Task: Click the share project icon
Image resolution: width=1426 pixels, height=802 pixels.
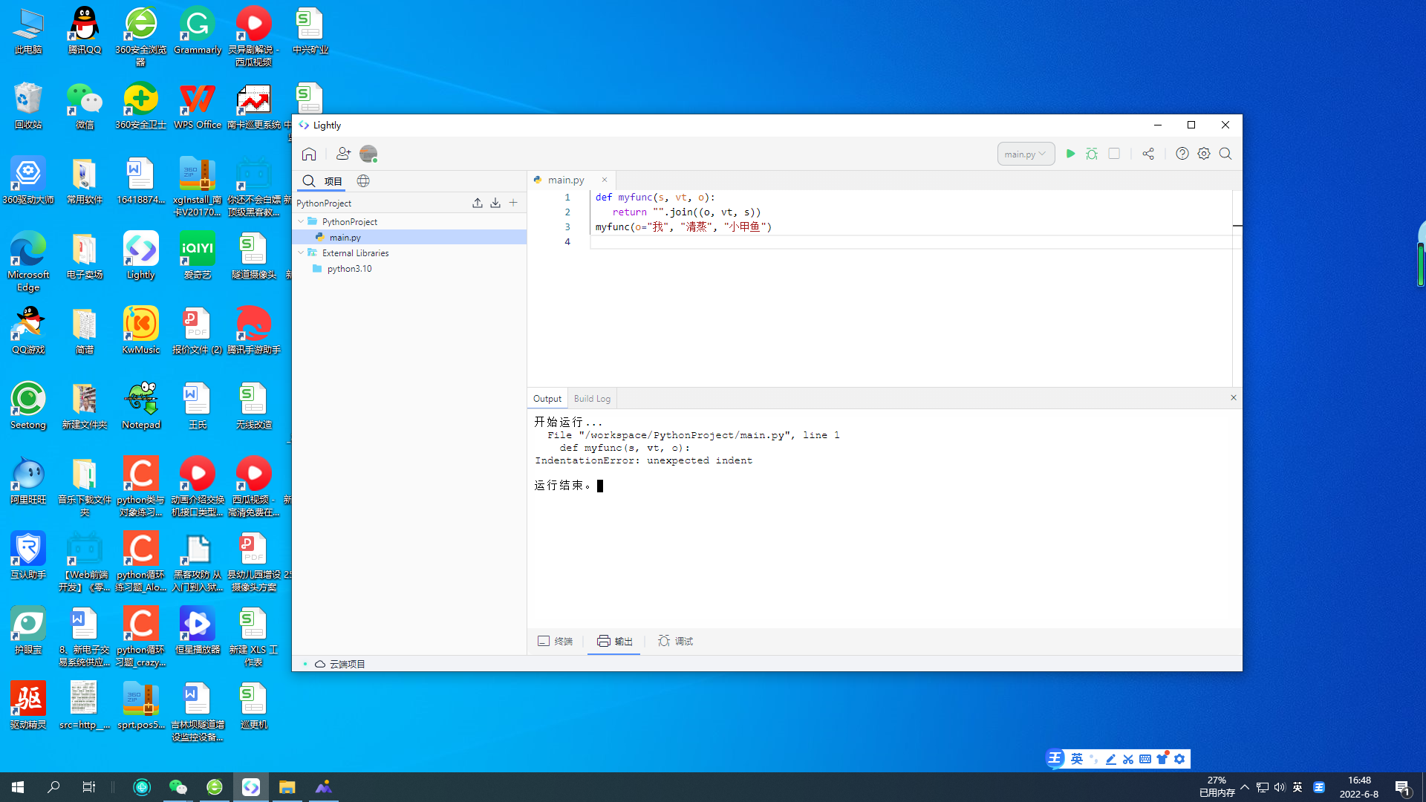Action: pos(1148,154)
